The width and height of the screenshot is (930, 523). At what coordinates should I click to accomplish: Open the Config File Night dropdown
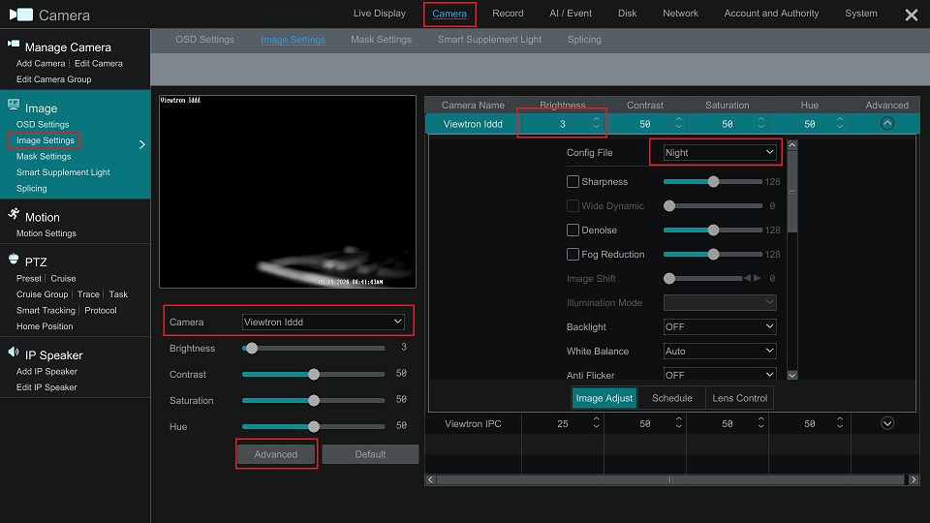click(720, 152)
